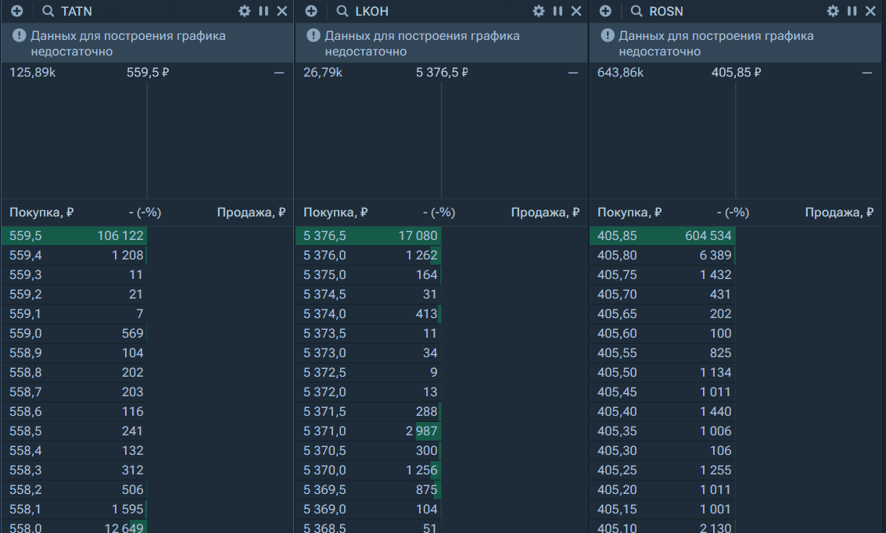
Task: Select ROSN bid row 405,50
Action: (662, 373)
